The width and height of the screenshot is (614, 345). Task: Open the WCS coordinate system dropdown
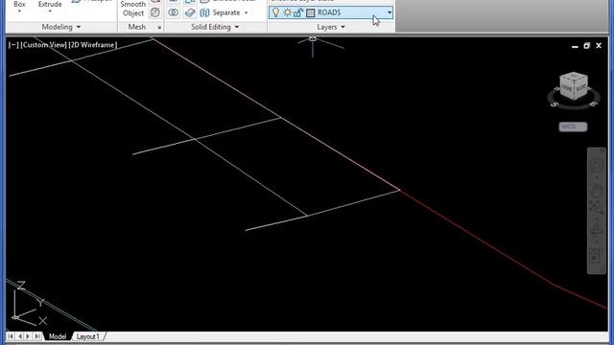[573, 126]
